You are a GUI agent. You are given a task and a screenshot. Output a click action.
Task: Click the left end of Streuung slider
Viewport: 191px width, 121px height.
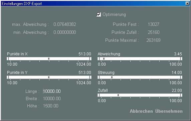point(99,77)
